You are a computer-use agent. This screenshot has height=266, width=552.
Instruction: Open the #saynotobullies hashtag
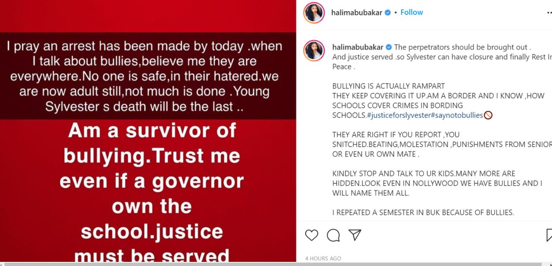[x=456, y=115]
